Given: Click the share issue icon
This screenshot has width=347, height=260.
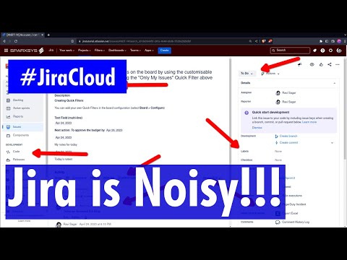Looking at the screenshot, I should (x=330, y=64).
